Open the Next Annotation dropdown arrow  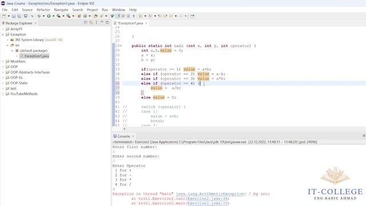[145, 16]
